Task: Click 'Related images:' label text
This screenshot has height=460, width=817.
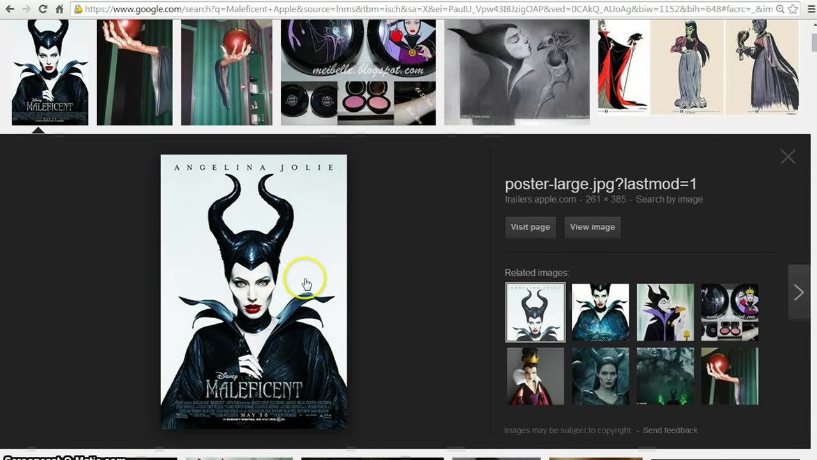Action: [537, 273]
